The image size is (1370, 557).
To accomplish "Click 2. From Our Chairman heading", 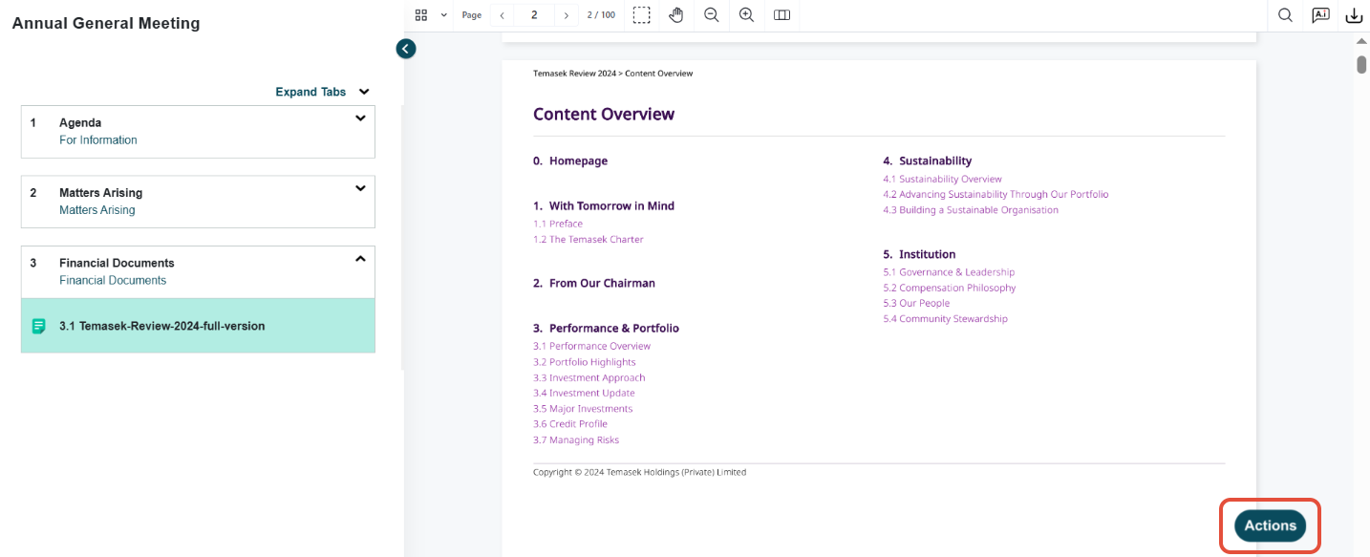I will 594,284.
